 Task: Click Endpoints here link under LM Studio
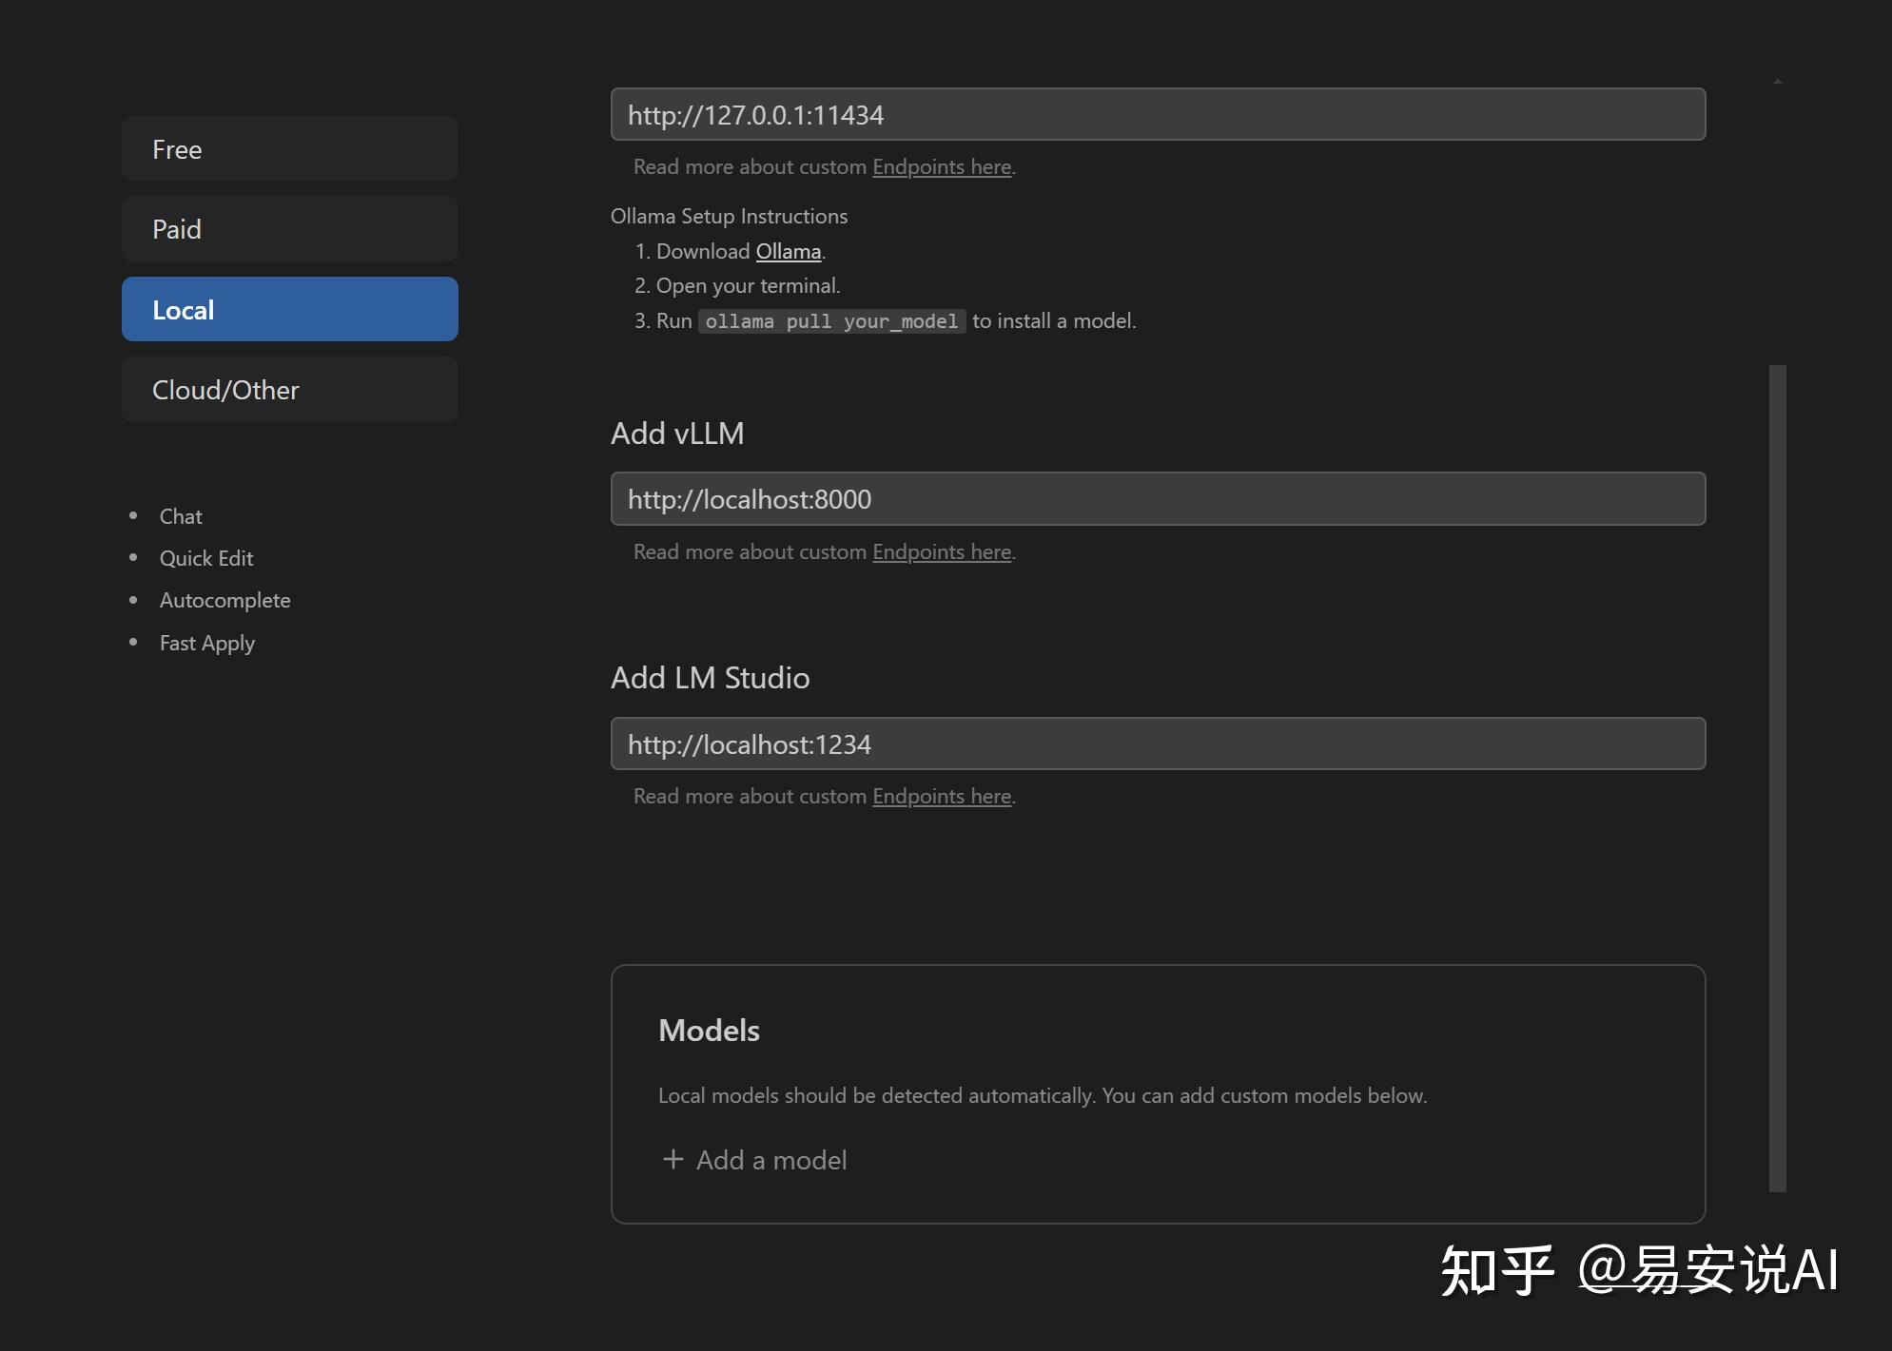point(941,796)
